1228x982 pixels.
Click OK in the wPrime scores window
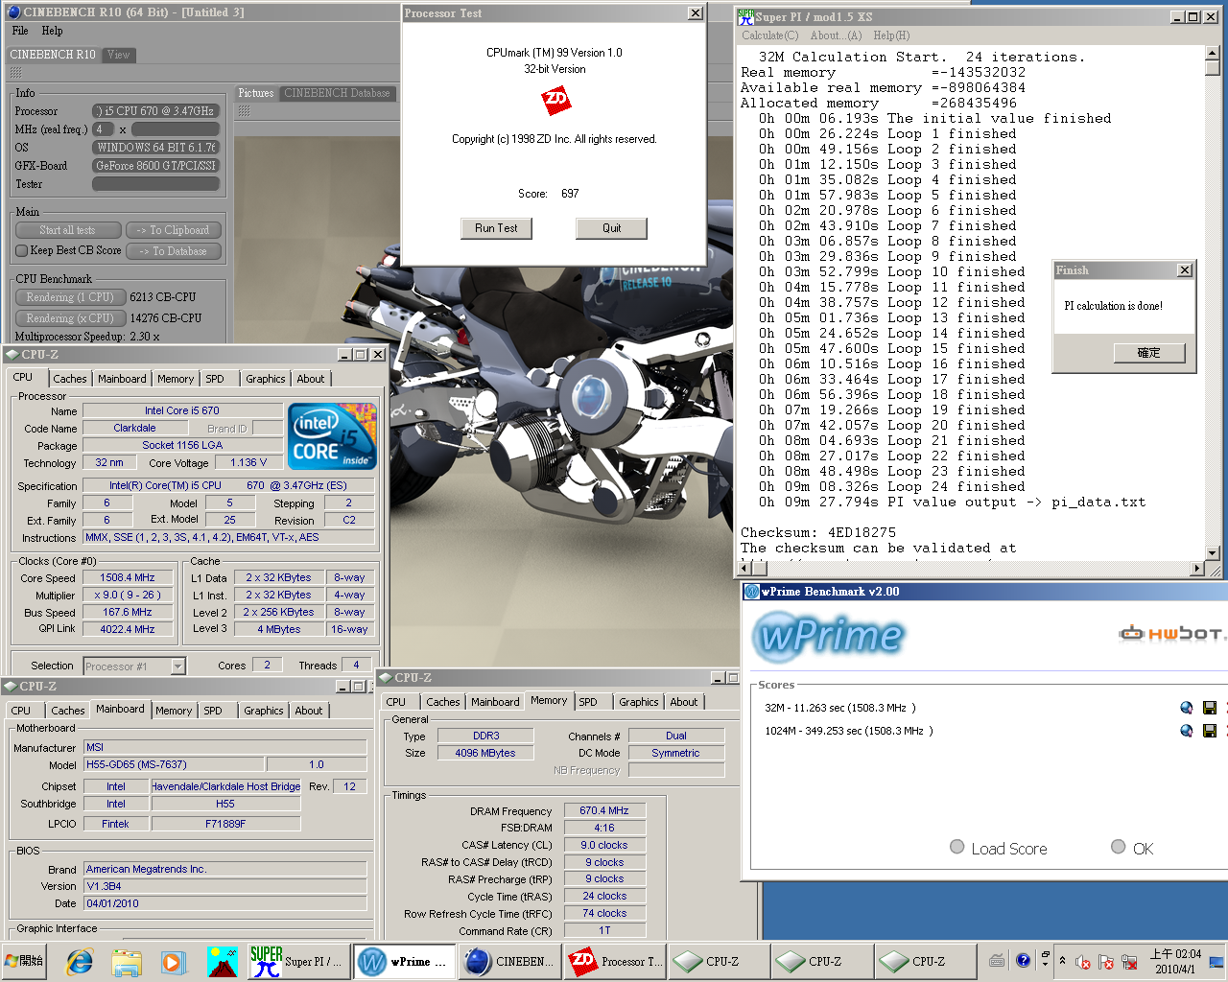(x=1132, y=849)
